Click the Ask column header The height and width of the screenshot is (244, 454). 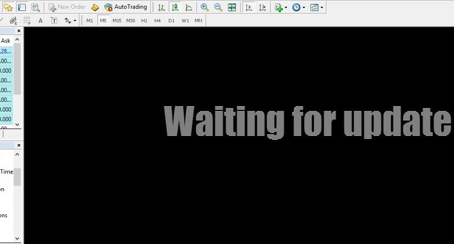[x=6, y=41]
